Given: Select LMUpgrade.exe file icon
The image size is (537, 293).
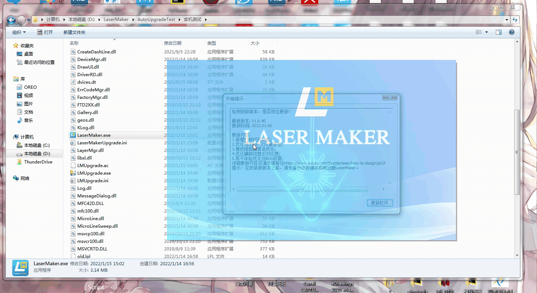Looking at the screenshot, I should [73, 173].
